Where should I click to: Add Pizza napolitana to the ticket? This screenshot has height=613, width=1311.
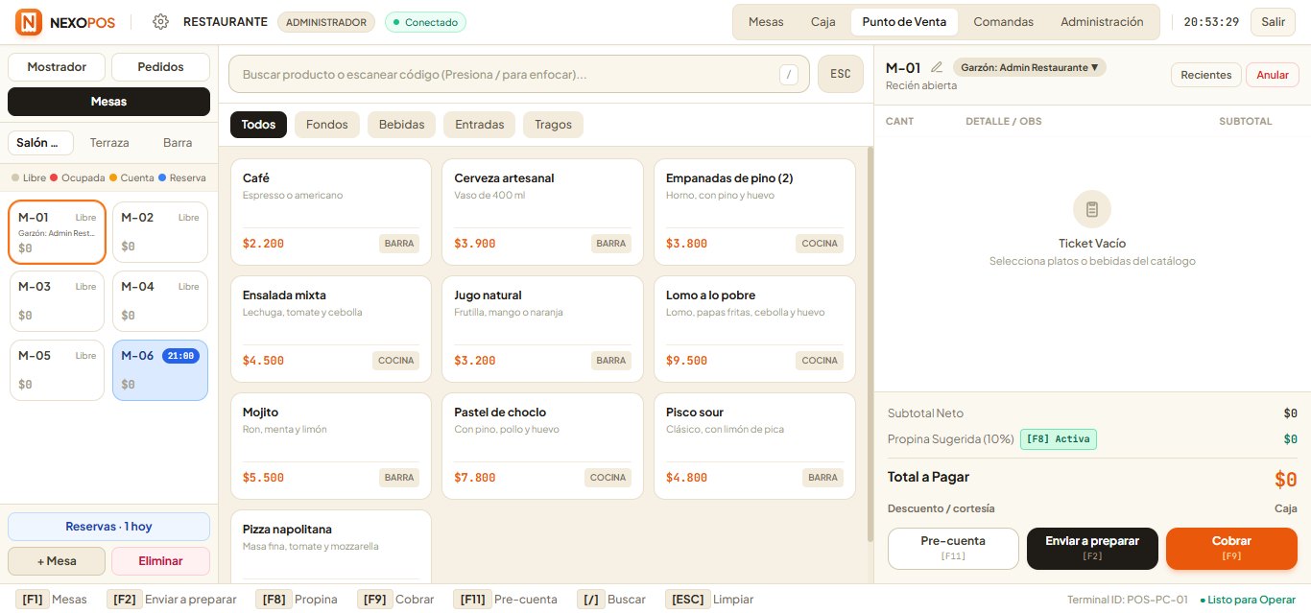(x=331, y=546)
